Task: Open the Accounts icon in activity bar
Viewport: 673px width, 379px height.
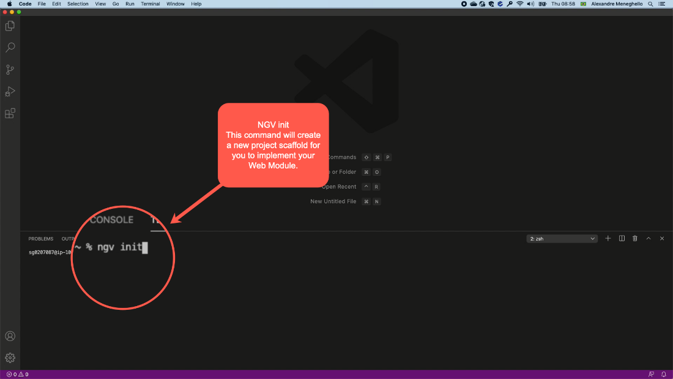Action: coord(10,336)
